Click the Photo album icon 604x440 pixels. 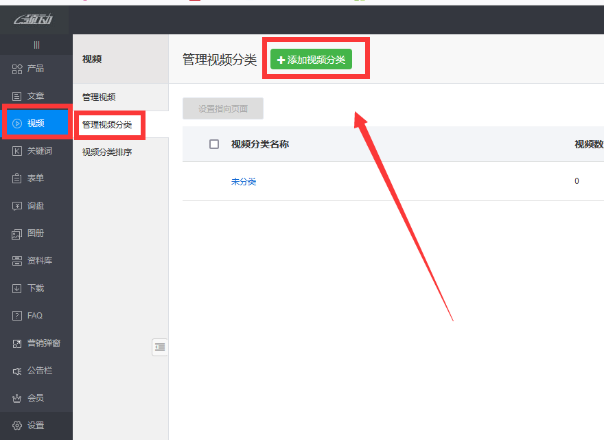(x=17, y=233)
